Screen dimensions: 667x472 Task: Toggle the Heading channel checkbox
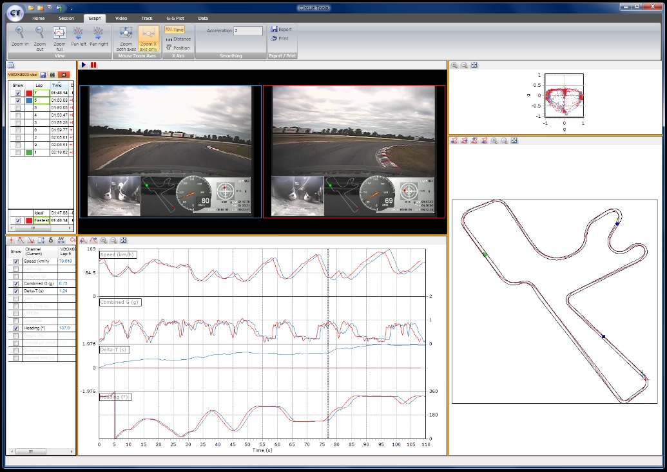(16, 328)
